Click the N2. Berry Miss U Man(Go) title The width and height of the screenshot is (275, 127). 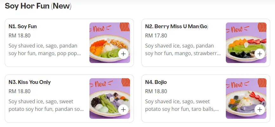[177, 27]
